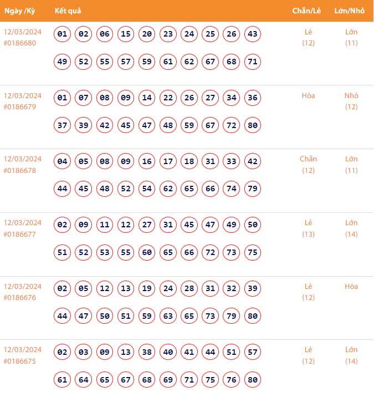This screenshot has width=374, height=397.
Task: Click ball 61 in draw #0186675
Action: click(63, 380)
